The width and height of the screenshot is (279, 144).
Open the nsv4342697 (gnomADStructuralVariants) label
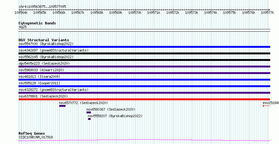(x=54, y=50)
